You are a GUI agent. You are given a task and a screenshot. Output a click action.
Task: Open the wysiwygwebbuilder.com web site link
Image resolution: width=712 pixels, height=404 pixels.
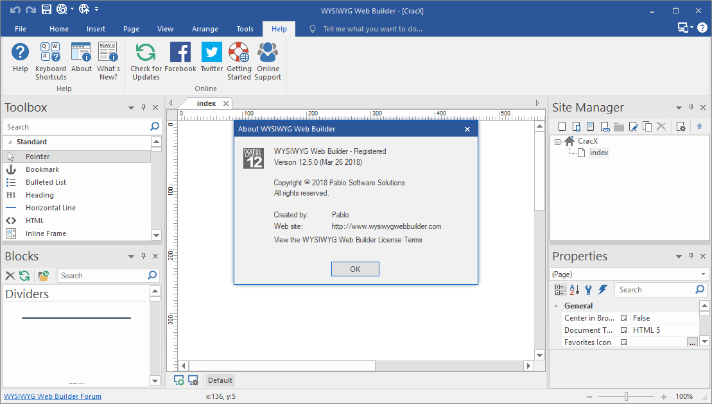point(386,226)
